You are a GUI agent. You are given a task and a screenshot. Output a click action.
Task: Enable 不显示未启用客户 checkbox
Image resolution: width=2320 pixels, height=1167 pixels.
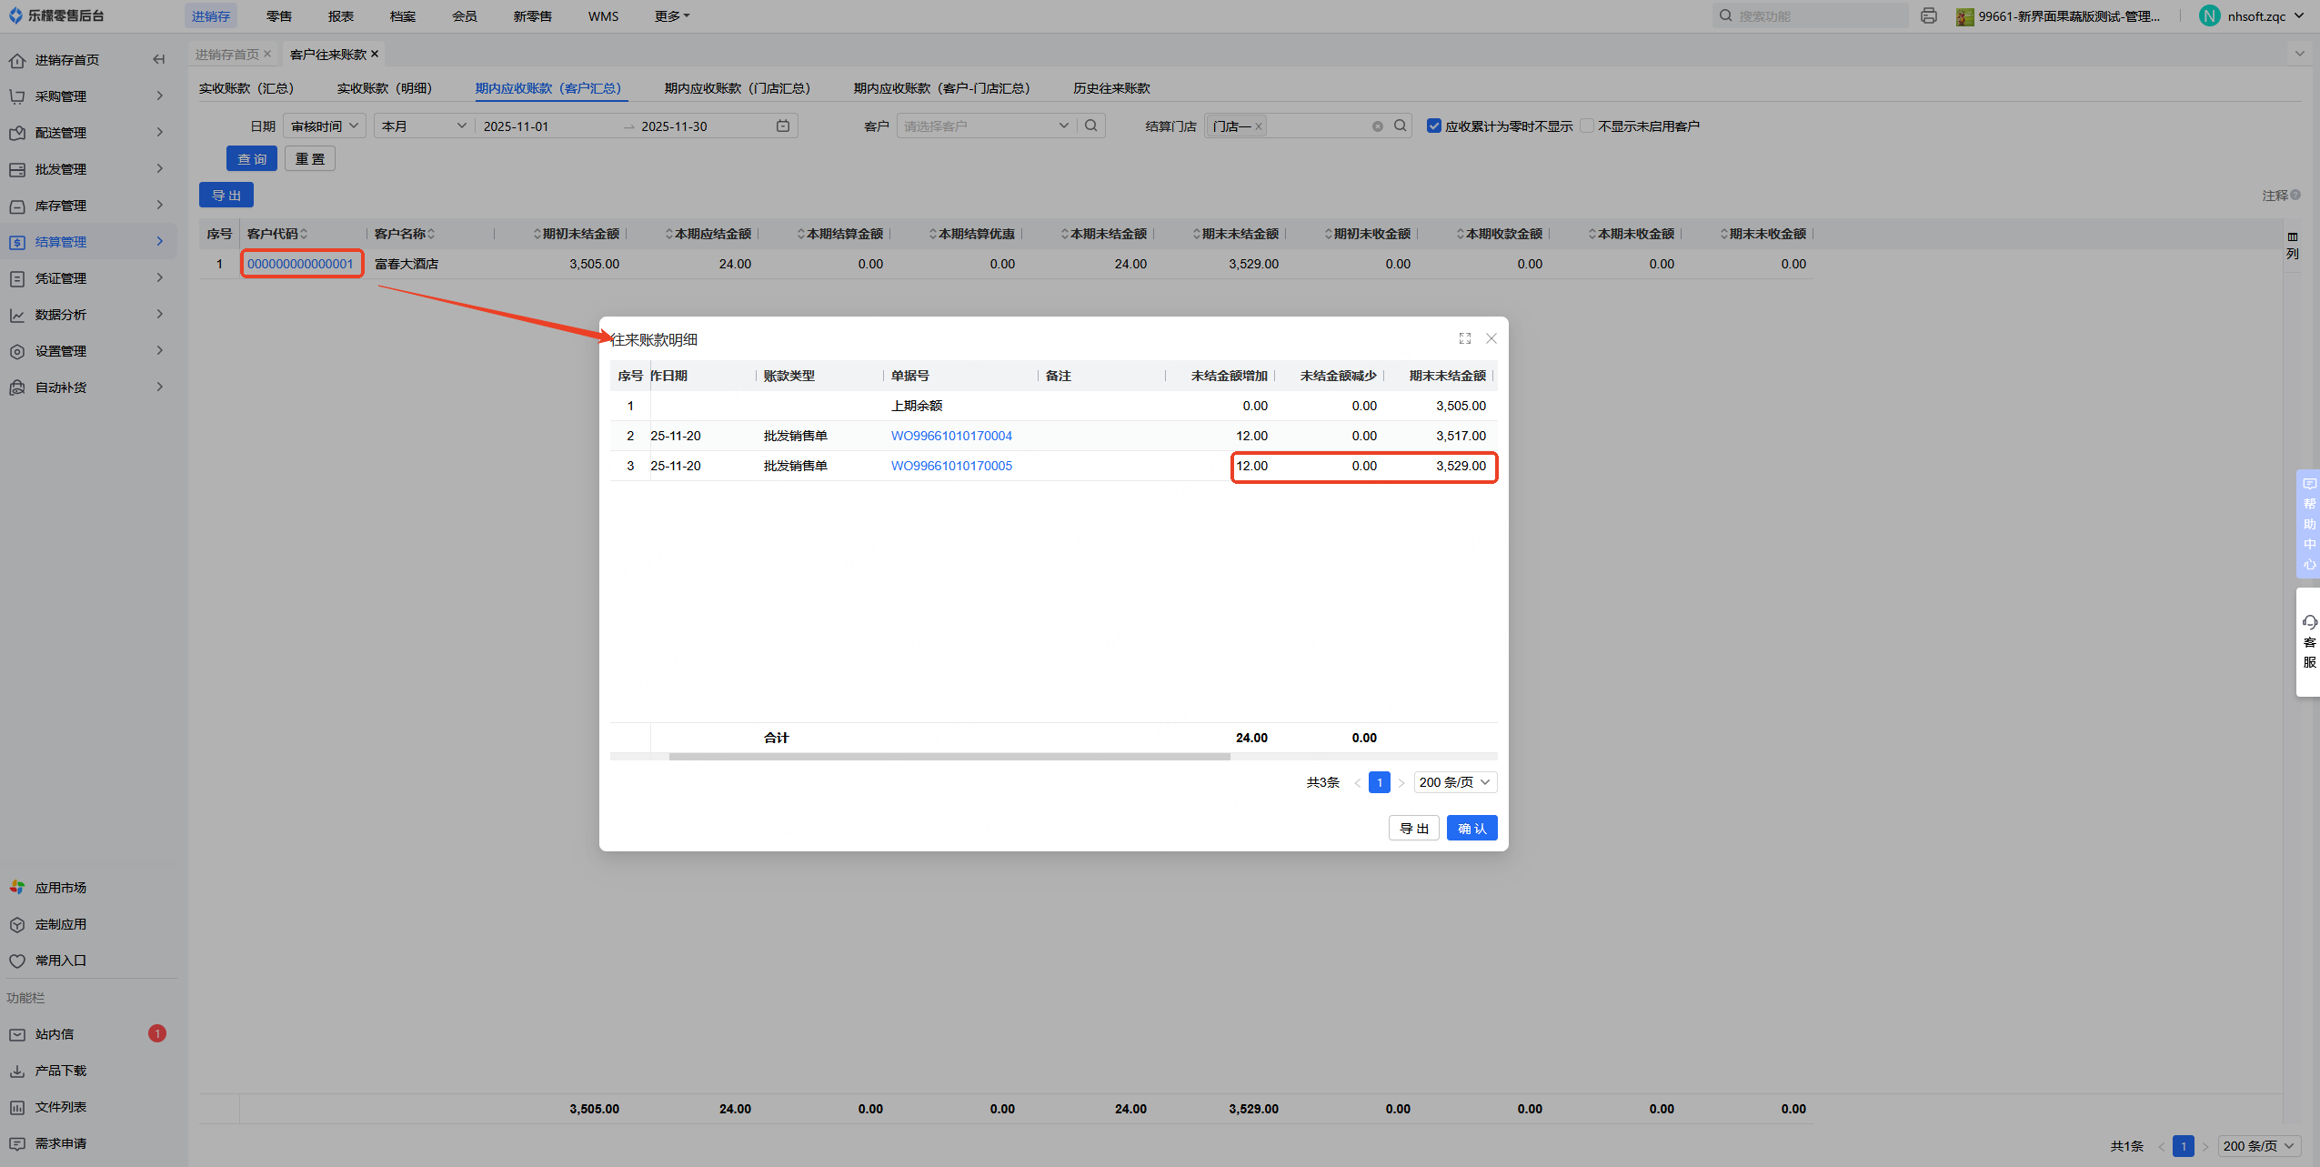click(x=1587, y=126)
